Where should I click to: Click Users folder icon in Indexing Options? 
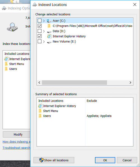pyautogui.click(x=6, y=69)
